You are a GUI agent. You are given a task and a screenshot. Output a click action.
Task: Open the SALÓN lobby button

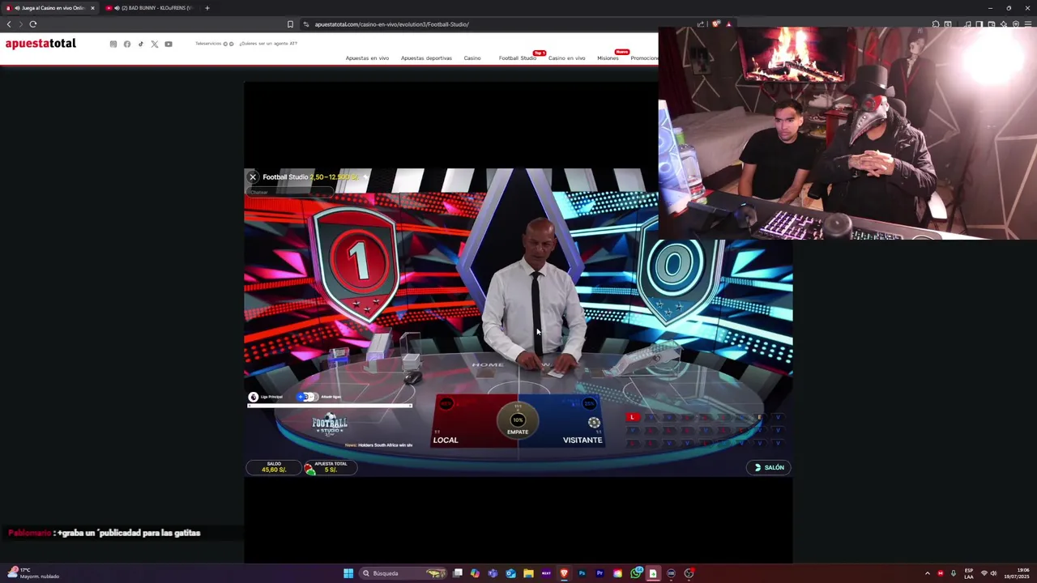769,467
